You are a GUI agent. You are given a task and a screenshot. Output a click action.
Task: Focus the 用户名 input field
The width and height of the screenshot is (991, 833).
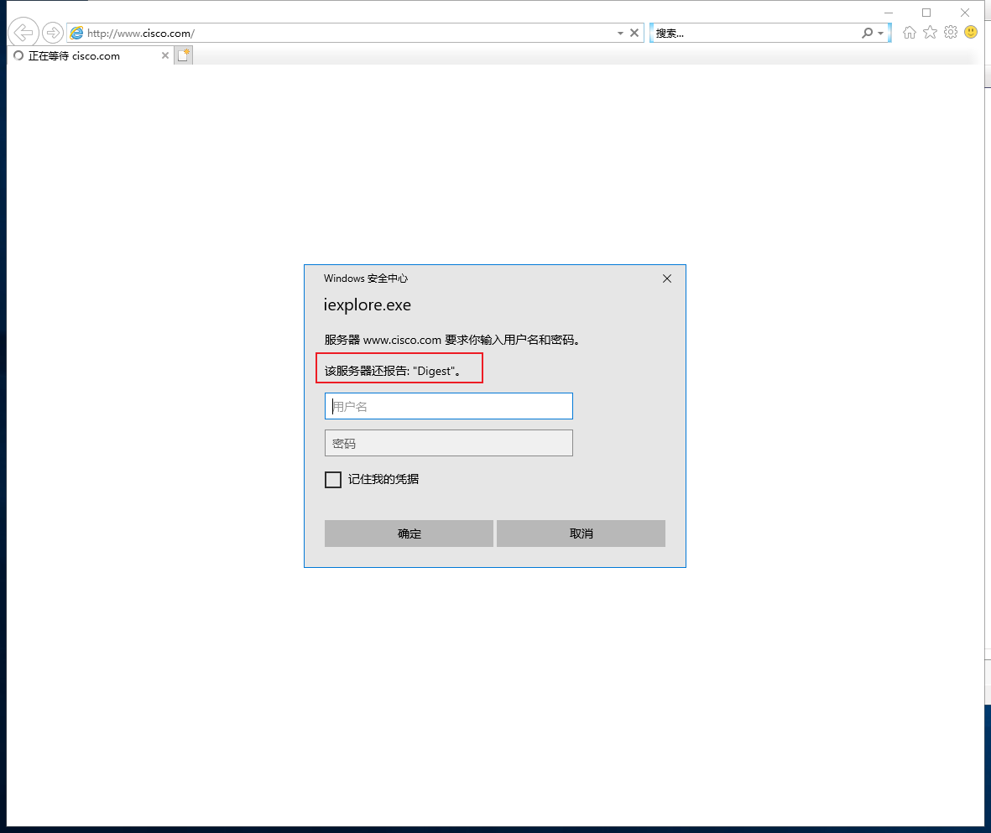pyautogui.click(x=449, y=406)
